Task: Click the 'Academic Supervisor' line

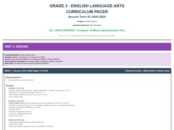Action: [x=87, y=25]
